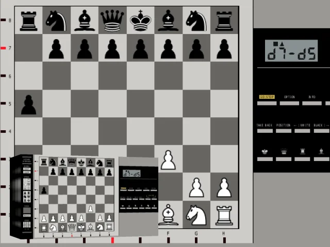Click the TAKE BACK button
The width and height of the screenshot is (330, 247).
[265, 131]
